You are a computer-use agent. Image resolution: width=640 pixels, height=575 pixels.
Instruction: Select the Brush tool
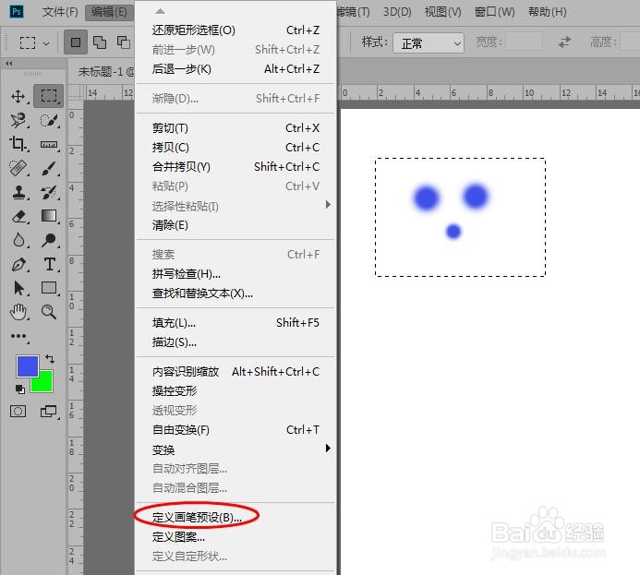(49, 168)
